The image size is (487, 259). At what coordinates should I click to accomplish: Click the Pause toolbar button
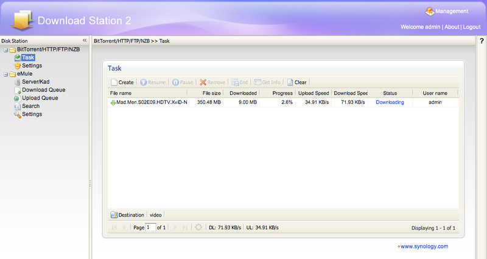(183, 82)
